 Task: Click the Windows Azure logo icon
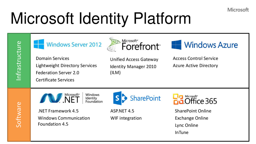tap(176, 45)
